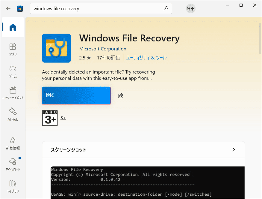Open the command-line screenshot thumbnail
The image size is (262, 199).
click(x=148, y=182)
